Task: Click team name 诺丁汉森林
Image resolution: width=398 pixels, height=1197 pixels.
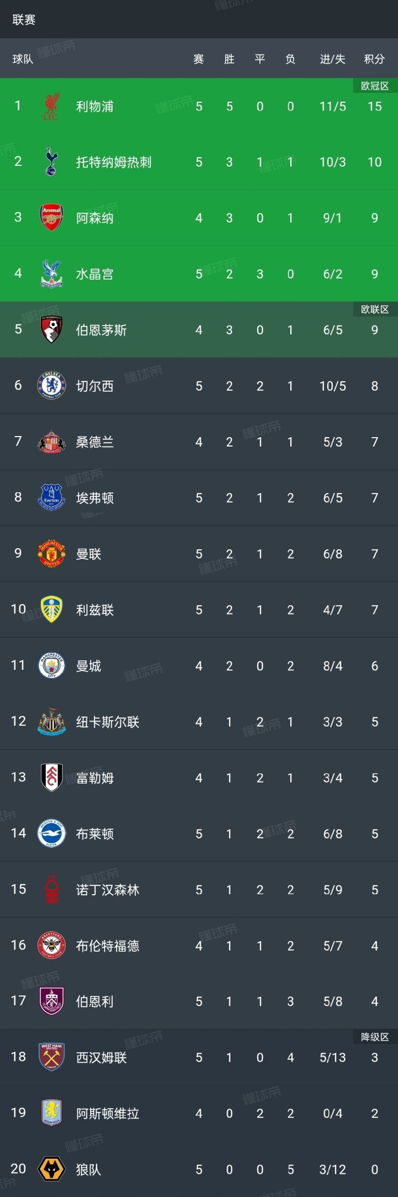Action: click(108, 890)
